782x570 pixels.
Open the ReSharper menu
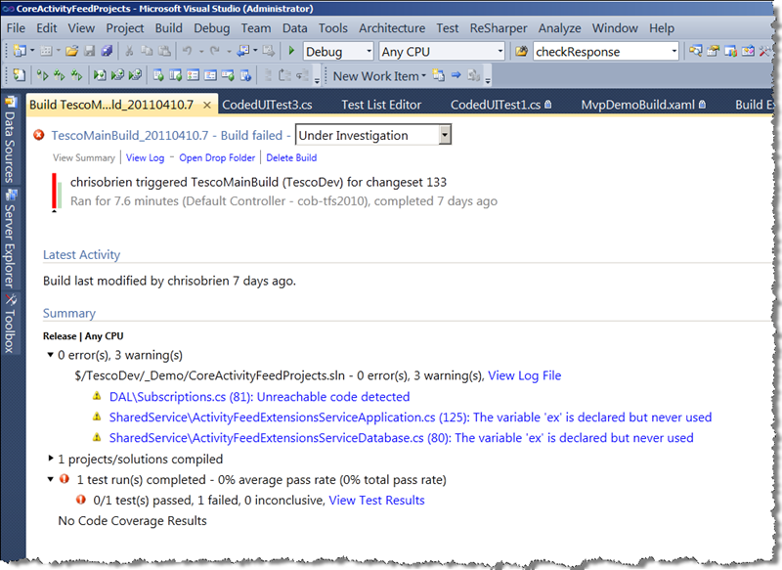(x=499, y=28)
